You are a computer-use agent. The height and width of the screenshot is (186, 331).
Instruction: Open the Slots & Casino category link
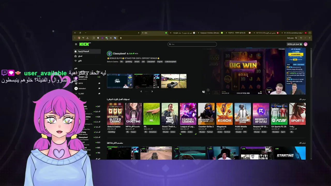tap(112, 62)
